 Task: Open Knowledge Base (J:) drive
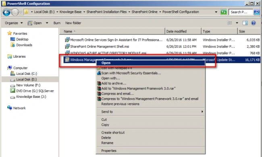31,97
